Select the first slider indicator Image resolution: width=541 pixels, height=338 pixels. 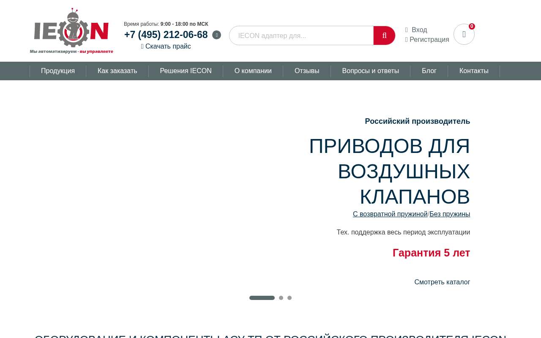[x=262, y=298]
